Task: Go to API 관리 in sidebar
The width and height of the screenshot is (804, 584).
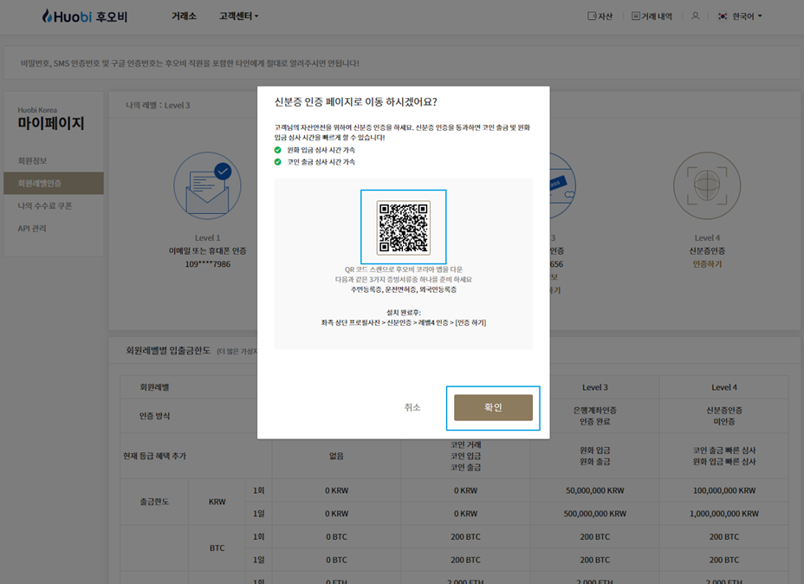Action: point(32,228)
